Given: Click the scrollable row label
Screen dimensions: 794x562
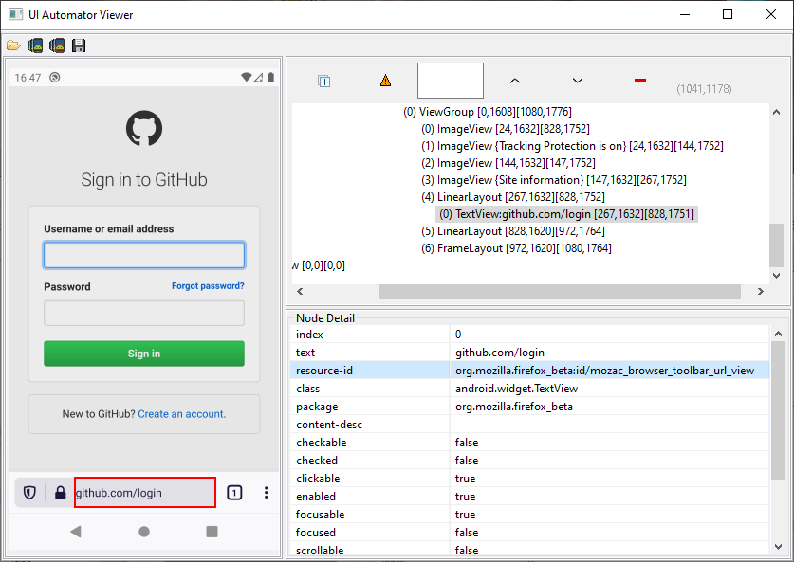Looking at the screenshot, I should 320,551.
